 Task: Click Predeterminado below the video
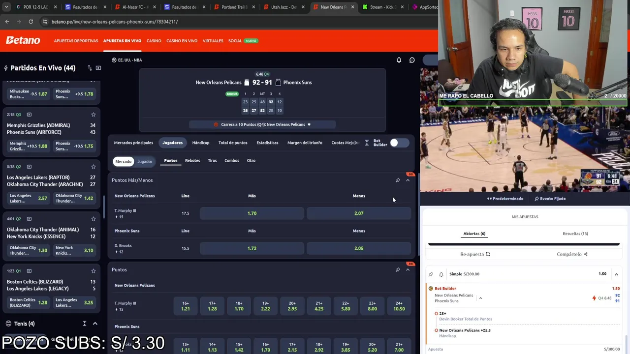[x=505, y=199]
